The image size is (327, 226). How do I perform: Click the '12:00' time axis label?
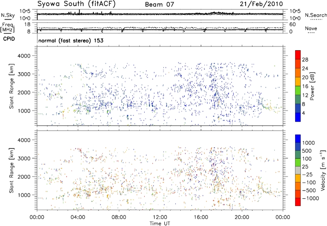160,217
